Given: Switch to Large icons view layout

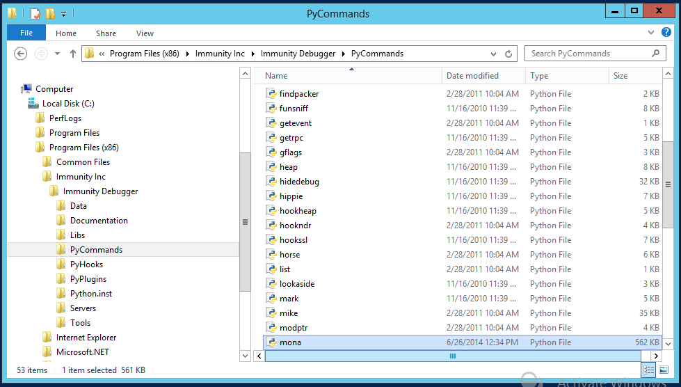Looking at the screenshot, I should pos(663,370).
